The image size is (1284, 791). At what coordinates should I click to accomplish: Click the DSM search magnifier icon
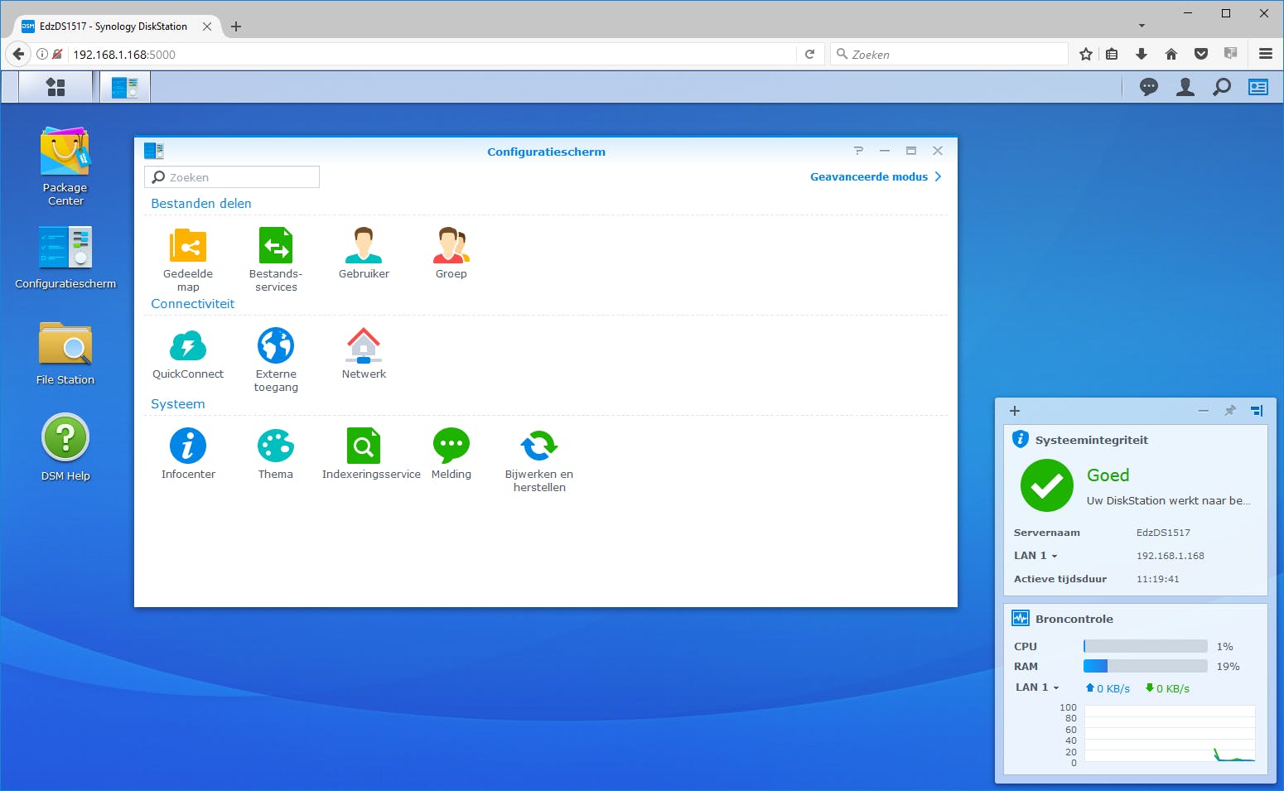click(x=1222, y=87)
